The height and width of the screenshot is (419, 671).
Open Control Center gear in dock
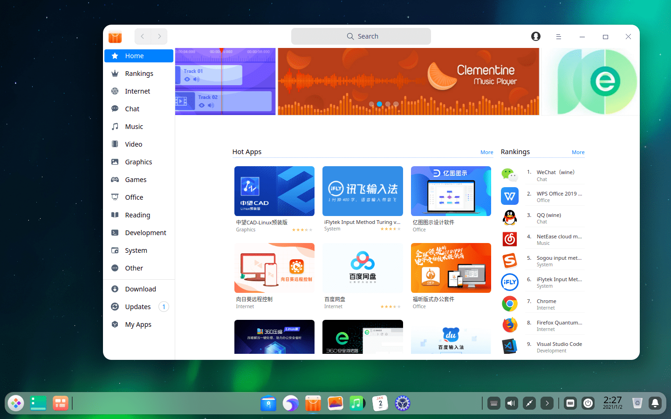pyautogui.click(x=403, y=403)
